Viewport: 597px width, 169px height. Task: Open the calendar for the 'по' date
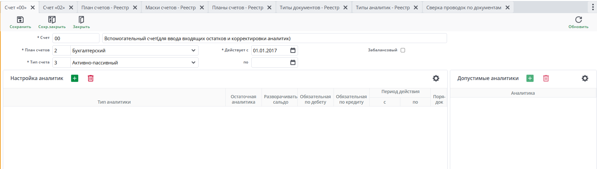(293, 62)
